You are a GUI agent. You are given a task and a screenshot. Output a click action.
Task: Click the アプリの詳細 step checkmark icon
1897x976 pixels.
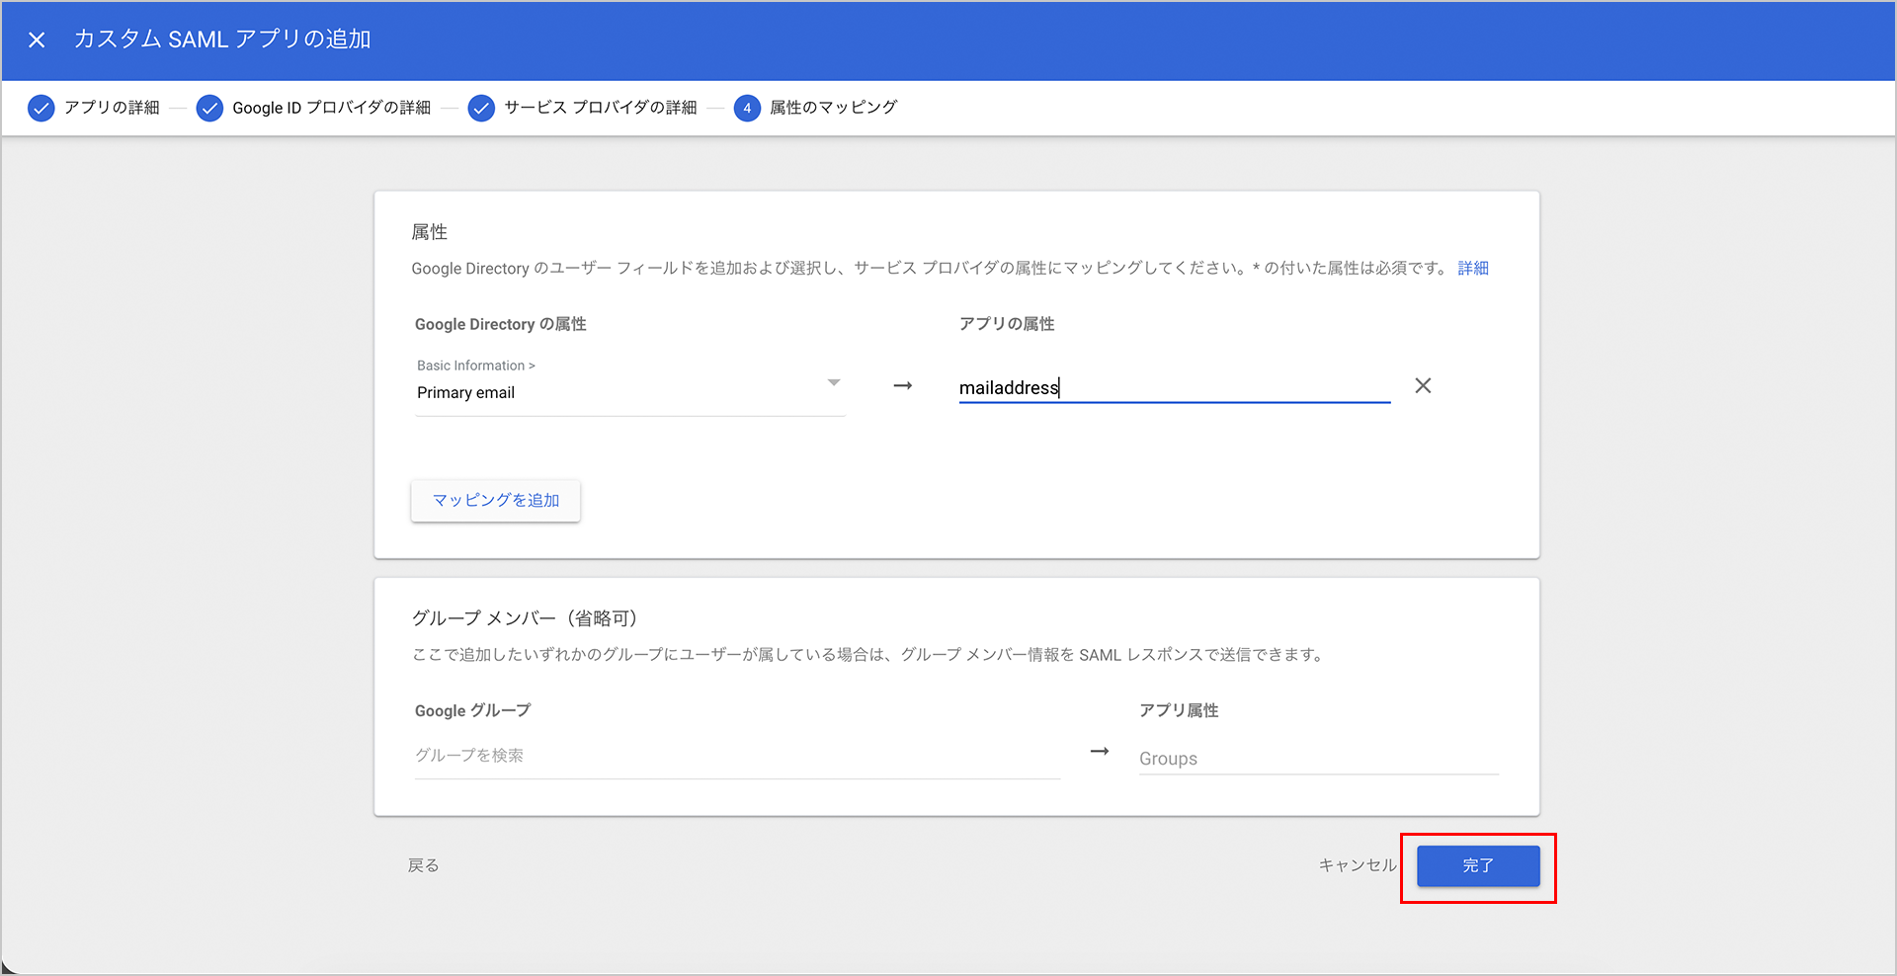pos(41,108)
